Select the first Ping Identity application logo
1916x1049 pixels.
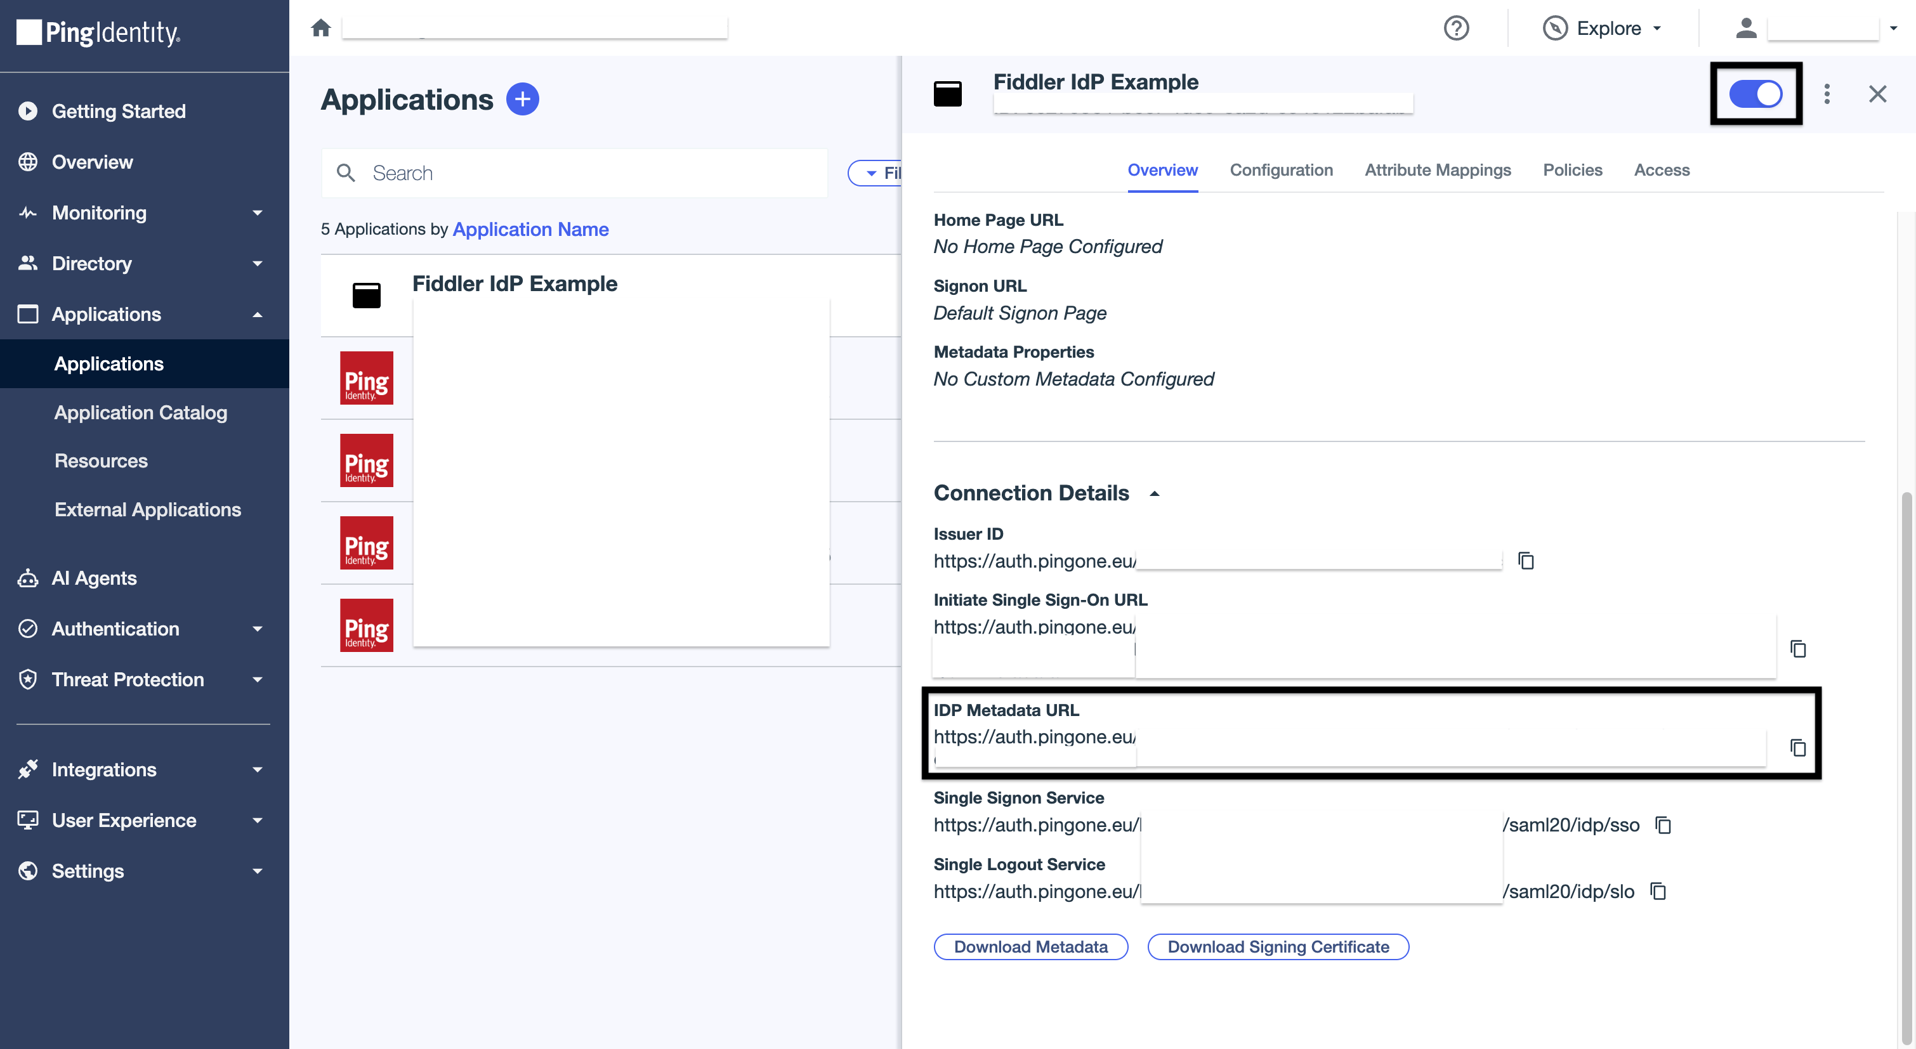point(366,377)
